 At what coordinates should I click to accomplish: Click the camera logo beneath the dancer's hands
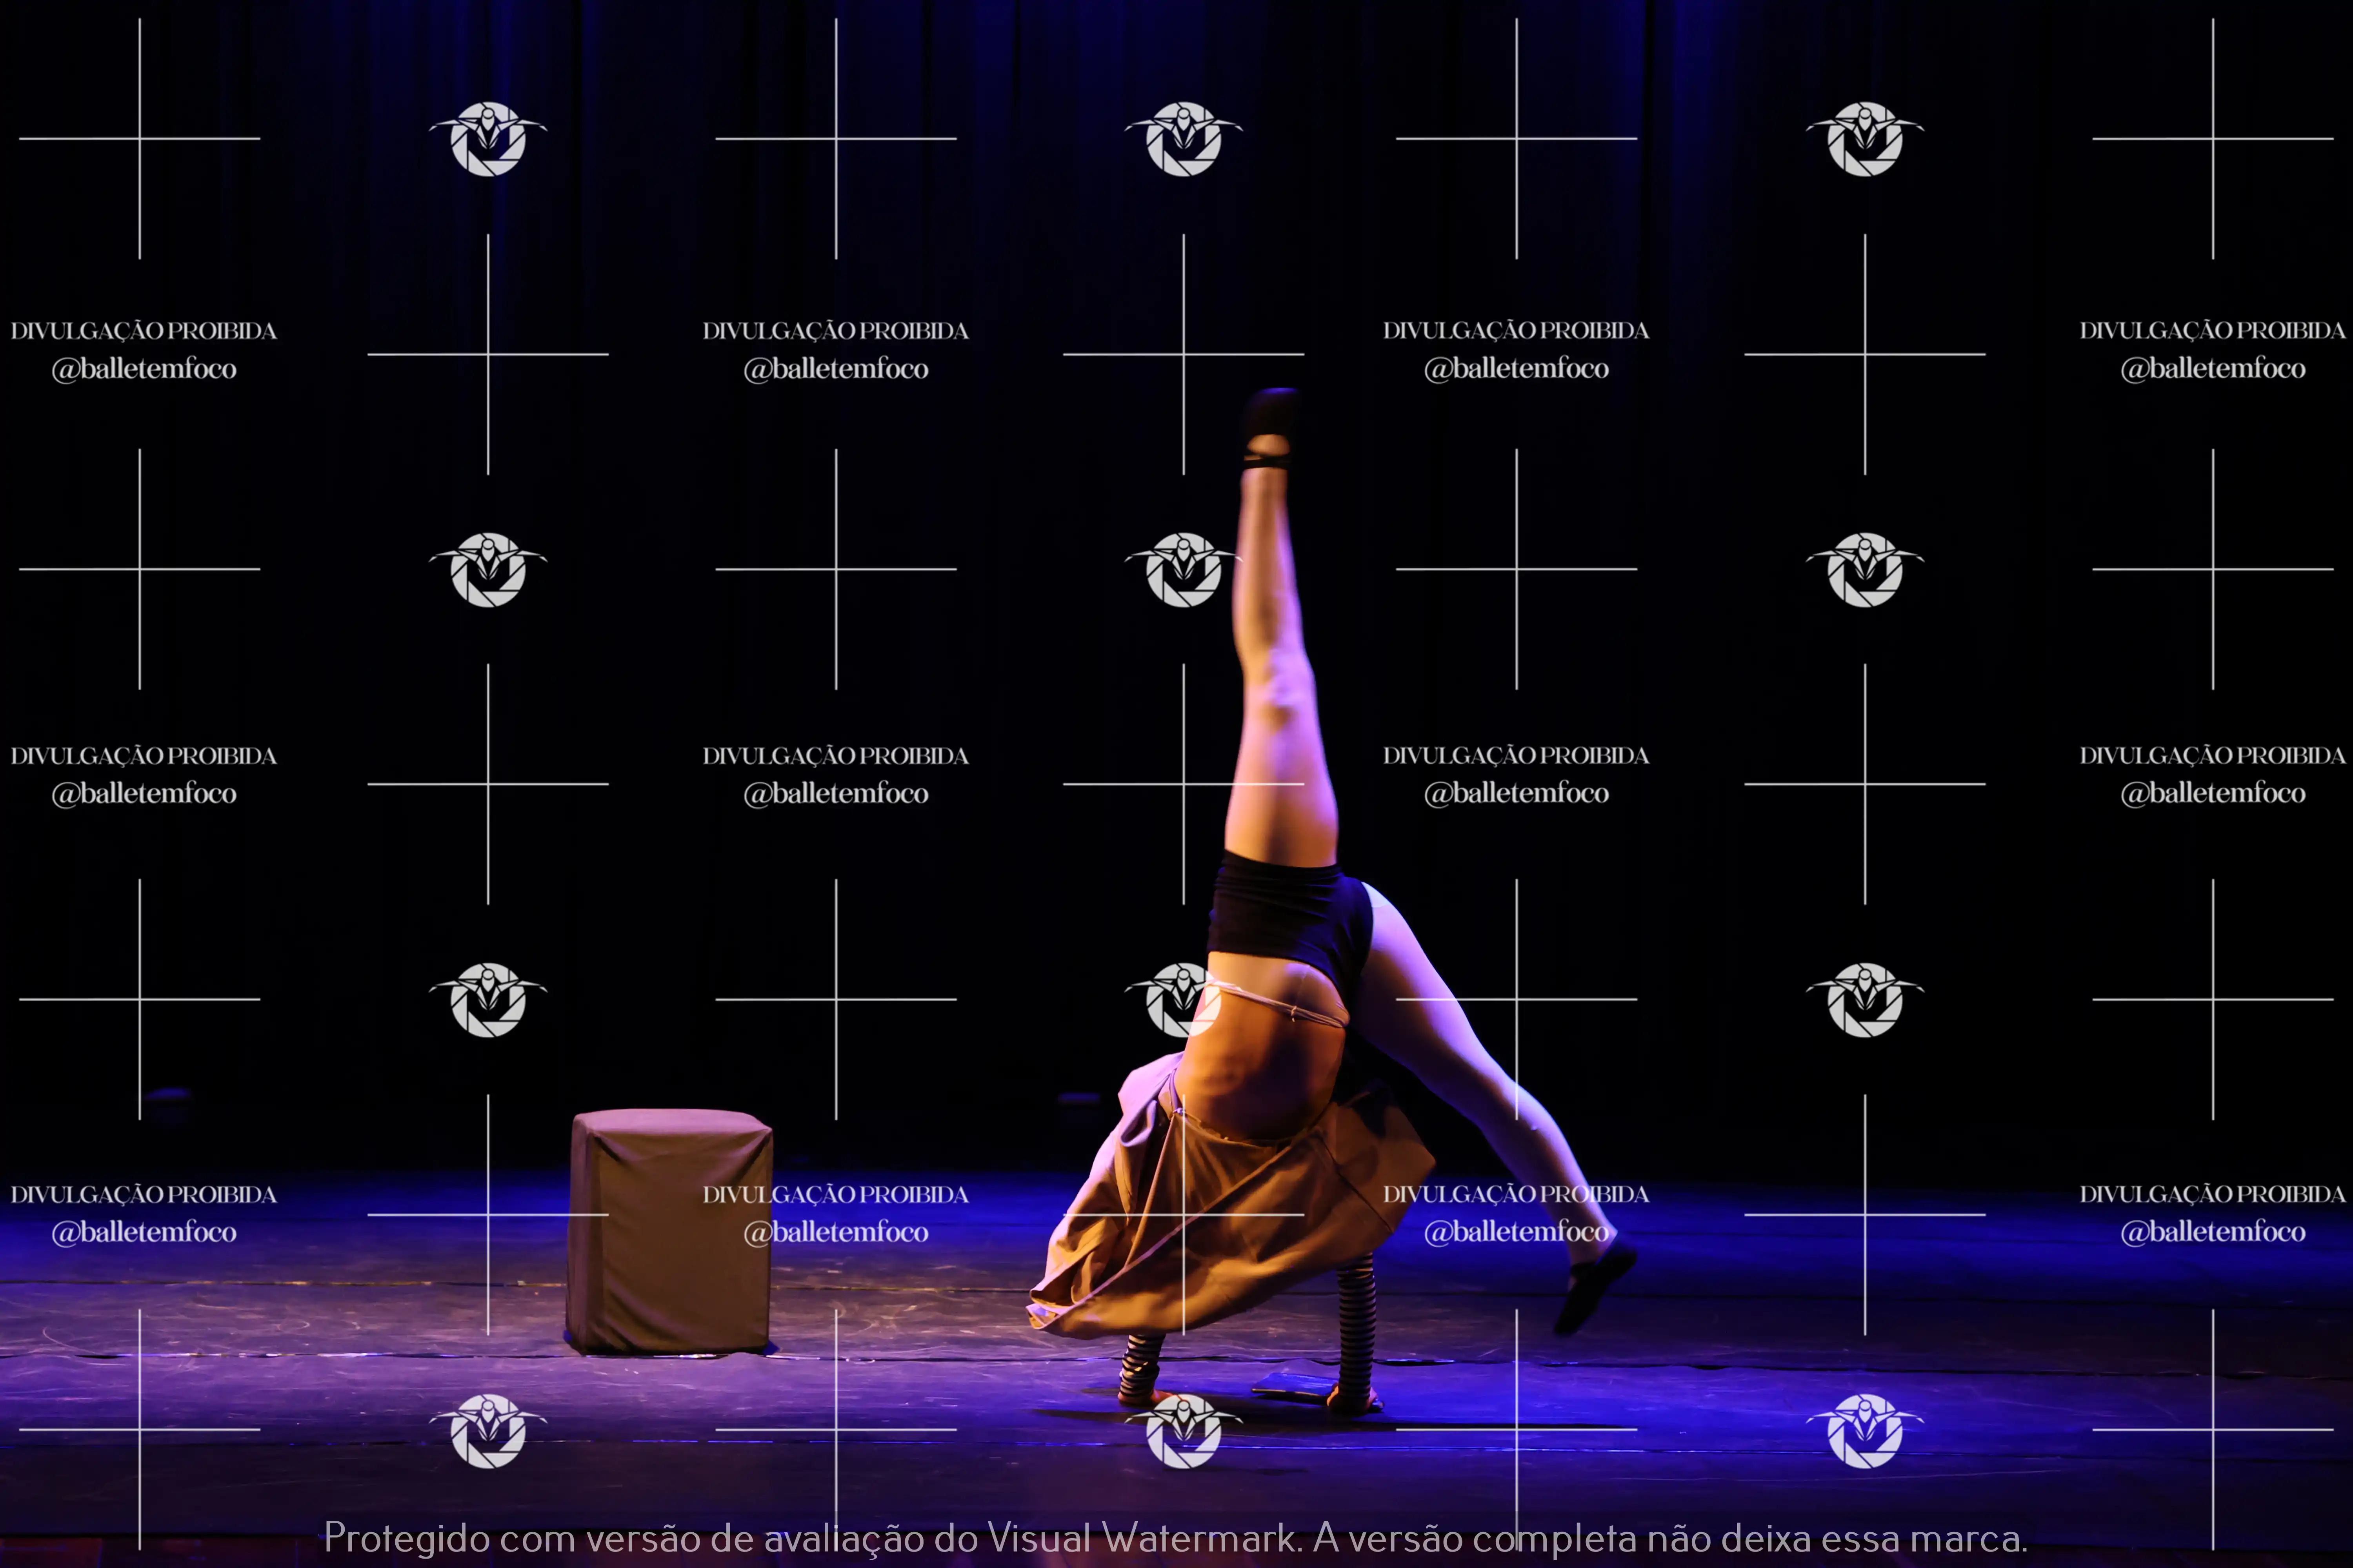click(x=1184, y=1432)
